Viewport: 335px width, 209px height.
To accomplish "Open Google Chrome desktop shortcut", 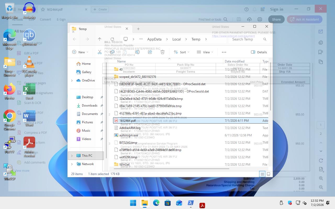I will tap(9, 120).
